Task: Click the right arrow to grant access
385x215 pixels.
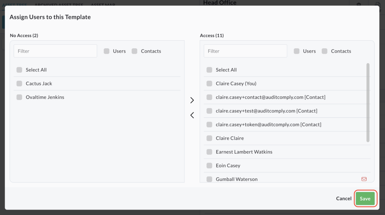Action: tap(192, 100)
